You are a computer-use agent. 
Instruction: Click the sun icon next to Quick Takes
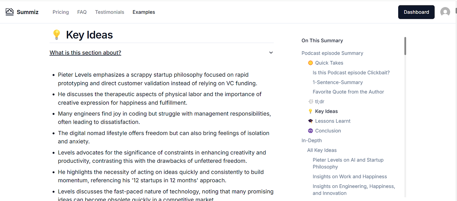(310, 63)
